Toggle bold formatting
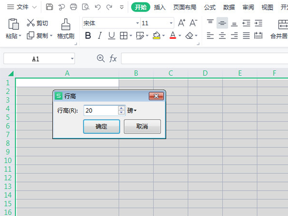 tap(88, 36)
